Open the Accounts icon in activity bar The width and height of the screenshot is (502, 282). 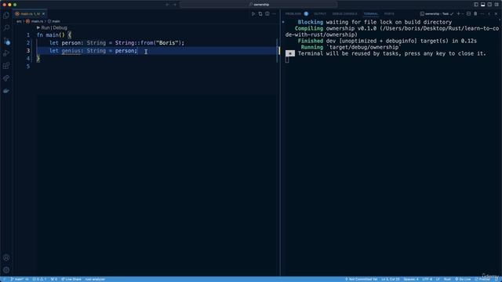coord(6,258)
